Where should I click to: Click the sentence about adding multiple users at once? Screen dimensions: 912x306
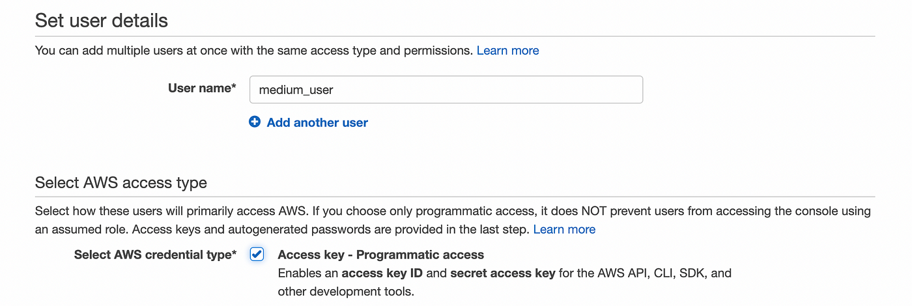click(254, 50)
